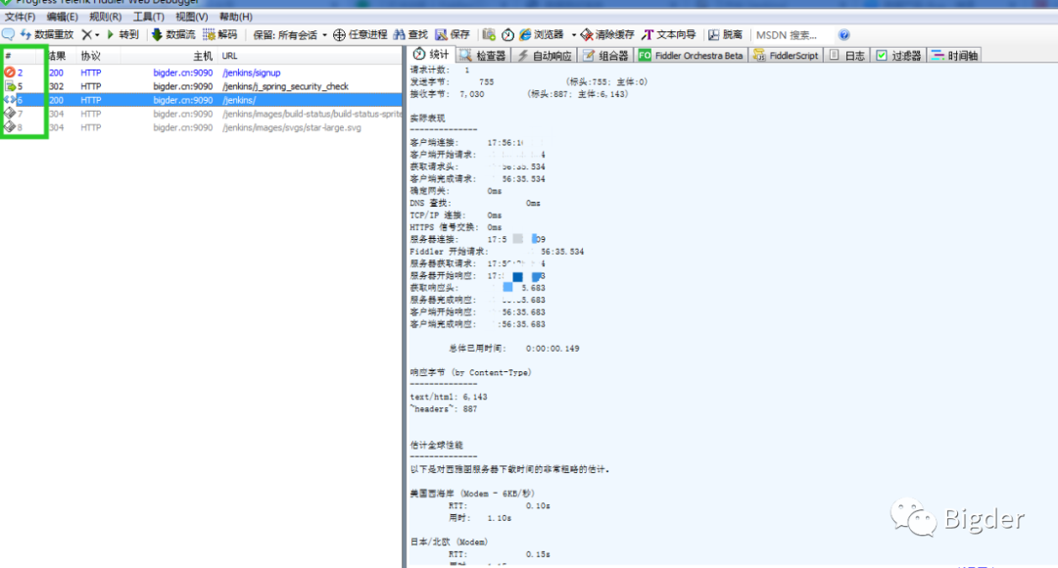This screenshot has height=568, width=1058.
Task: Open dropdown arrow next to 浏览器
Action: (573, 35)
